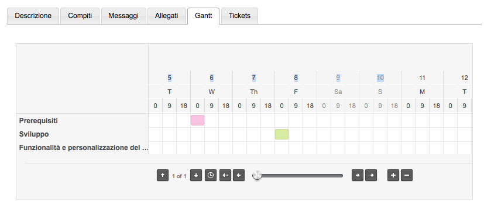Click day 11 in the date header
The width and height of the screenshot is (484, 216).
[423, 78]
